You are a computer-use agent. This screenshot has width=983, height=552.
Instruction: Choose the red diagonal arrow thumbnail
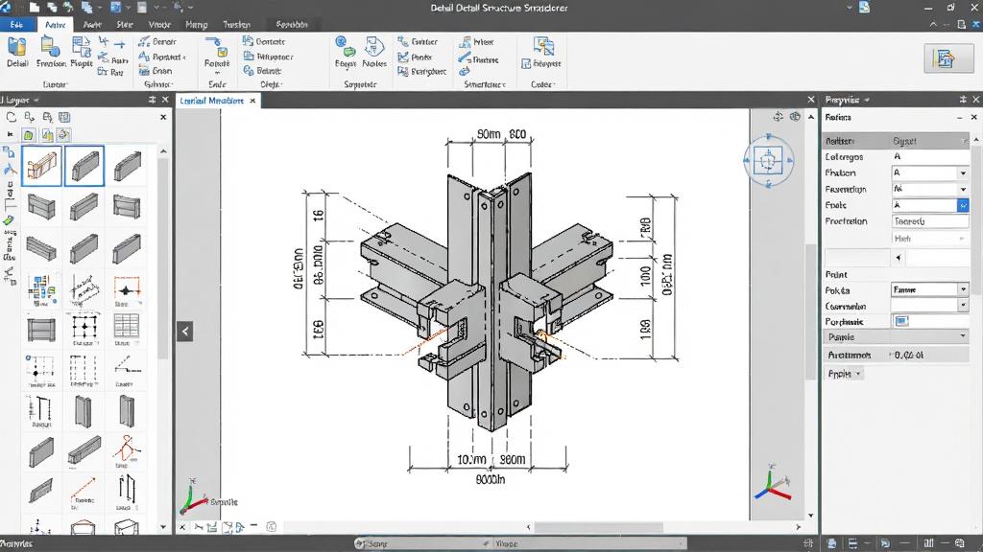84,492
